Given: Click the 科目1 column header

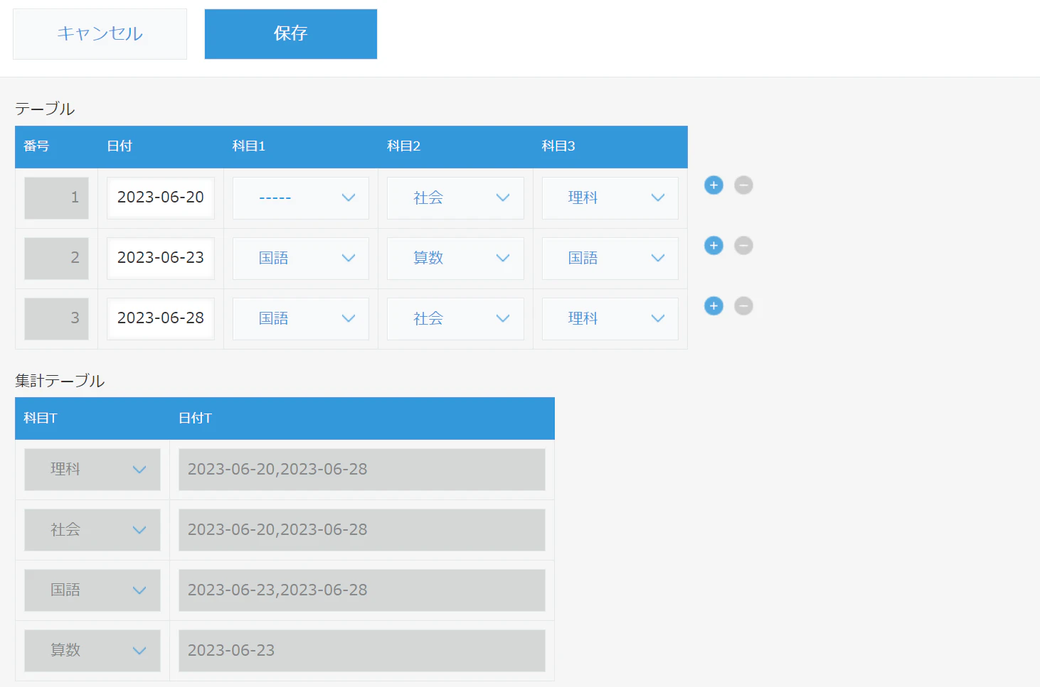Looking at the screenshot, I should [249, 146].
